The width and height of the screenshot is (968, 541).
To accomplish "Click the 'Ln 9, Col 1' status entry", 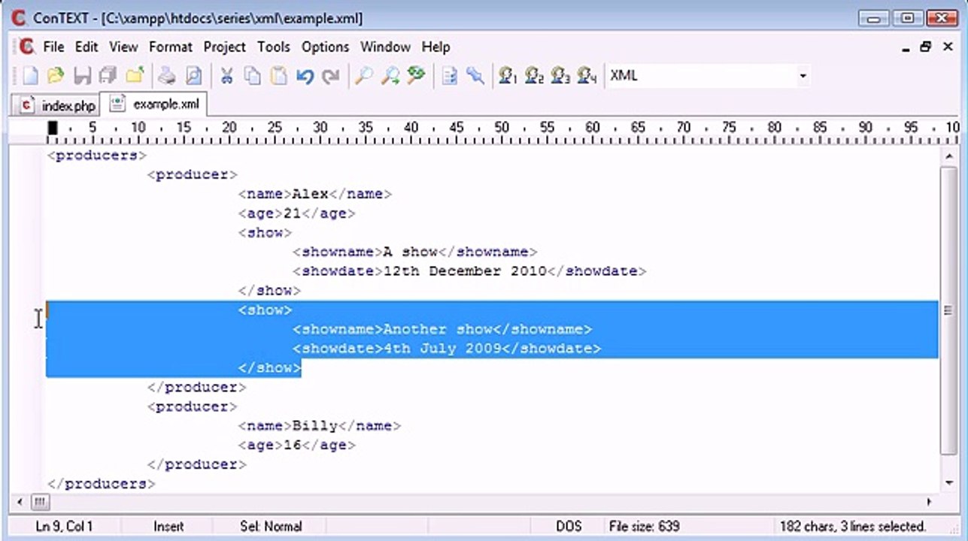I will click(x=65, y=527).
